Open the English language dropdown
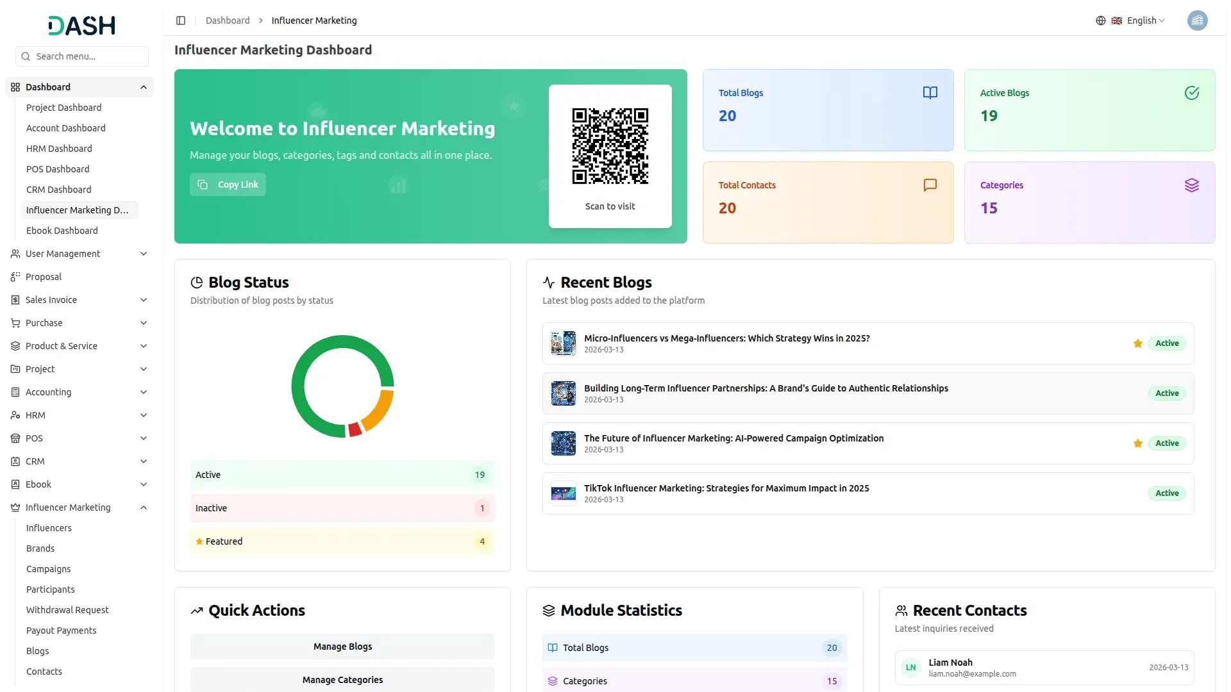The image size is (1231, 692). pyautogui.click(x=1142, y=21)
